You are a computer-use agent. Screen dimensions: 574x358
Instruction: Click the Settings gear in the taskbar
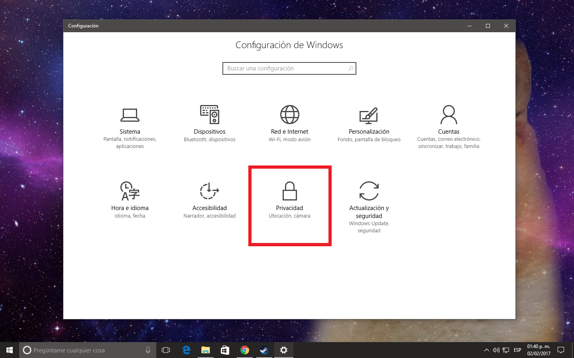click(x=284, y=350)
